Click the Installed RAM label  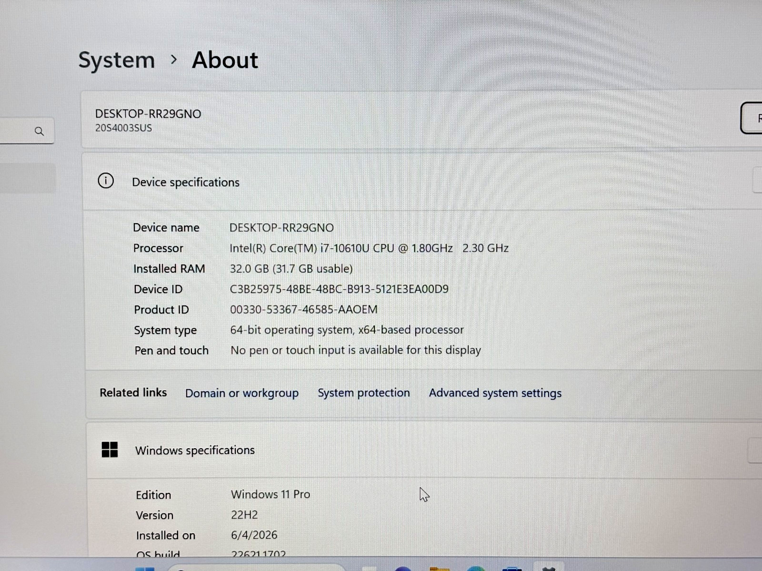[x=169, y=269]
